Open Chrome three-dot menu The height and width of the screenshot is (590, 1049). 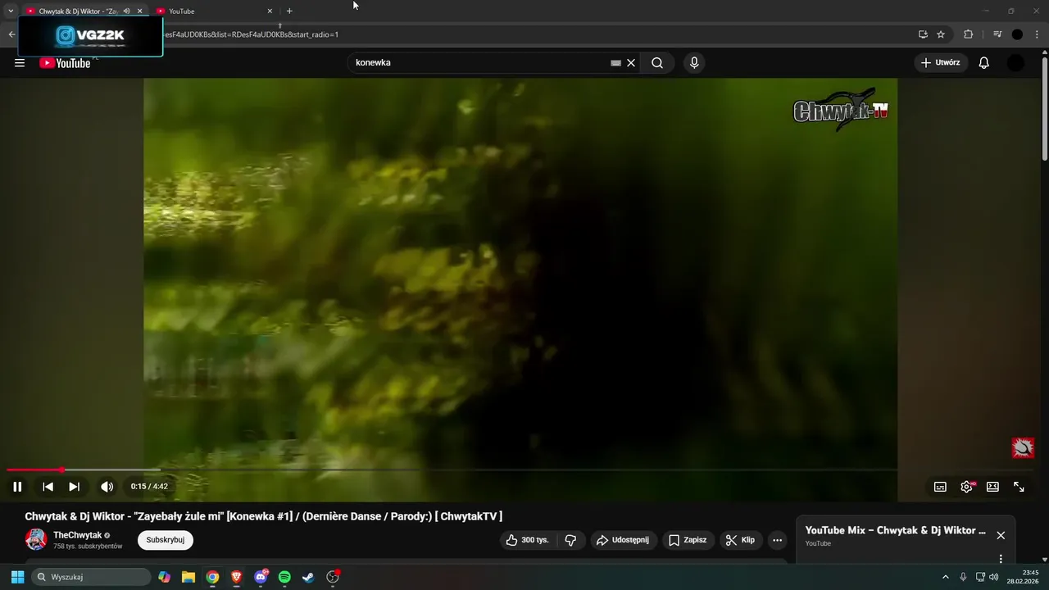(x=1038, y=34)
